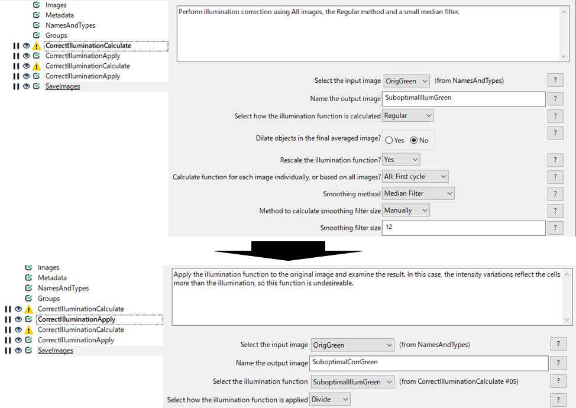Open help for how illumination function is applied
Image resolution: width=576 pixels, height=408 pixels.
tap(558, 400)
